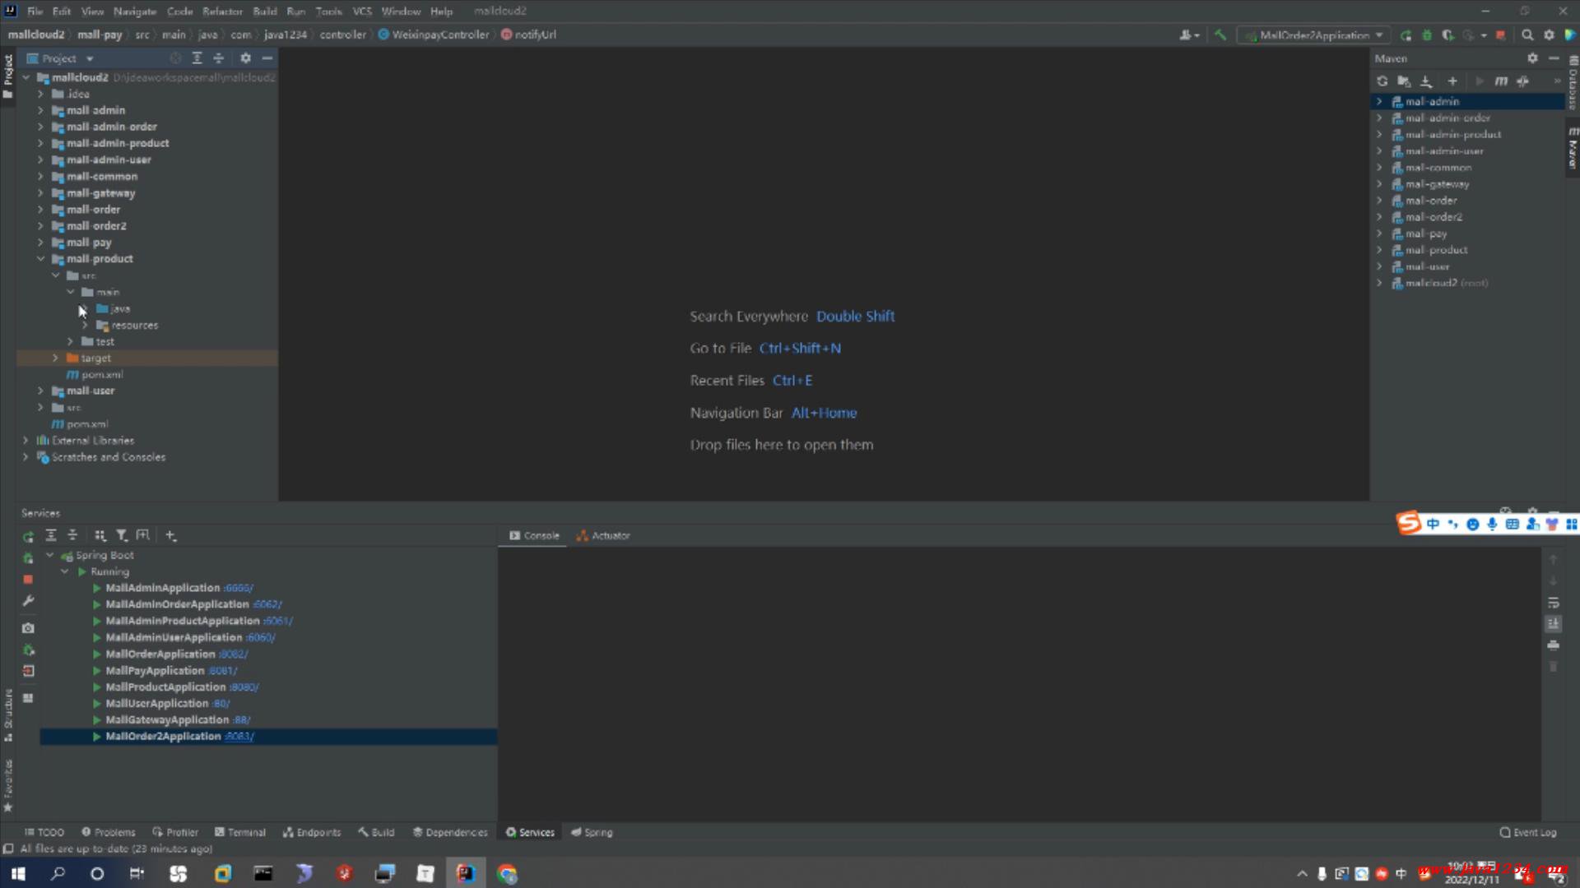Collapse all in Project panel

(x=219, y=58)
